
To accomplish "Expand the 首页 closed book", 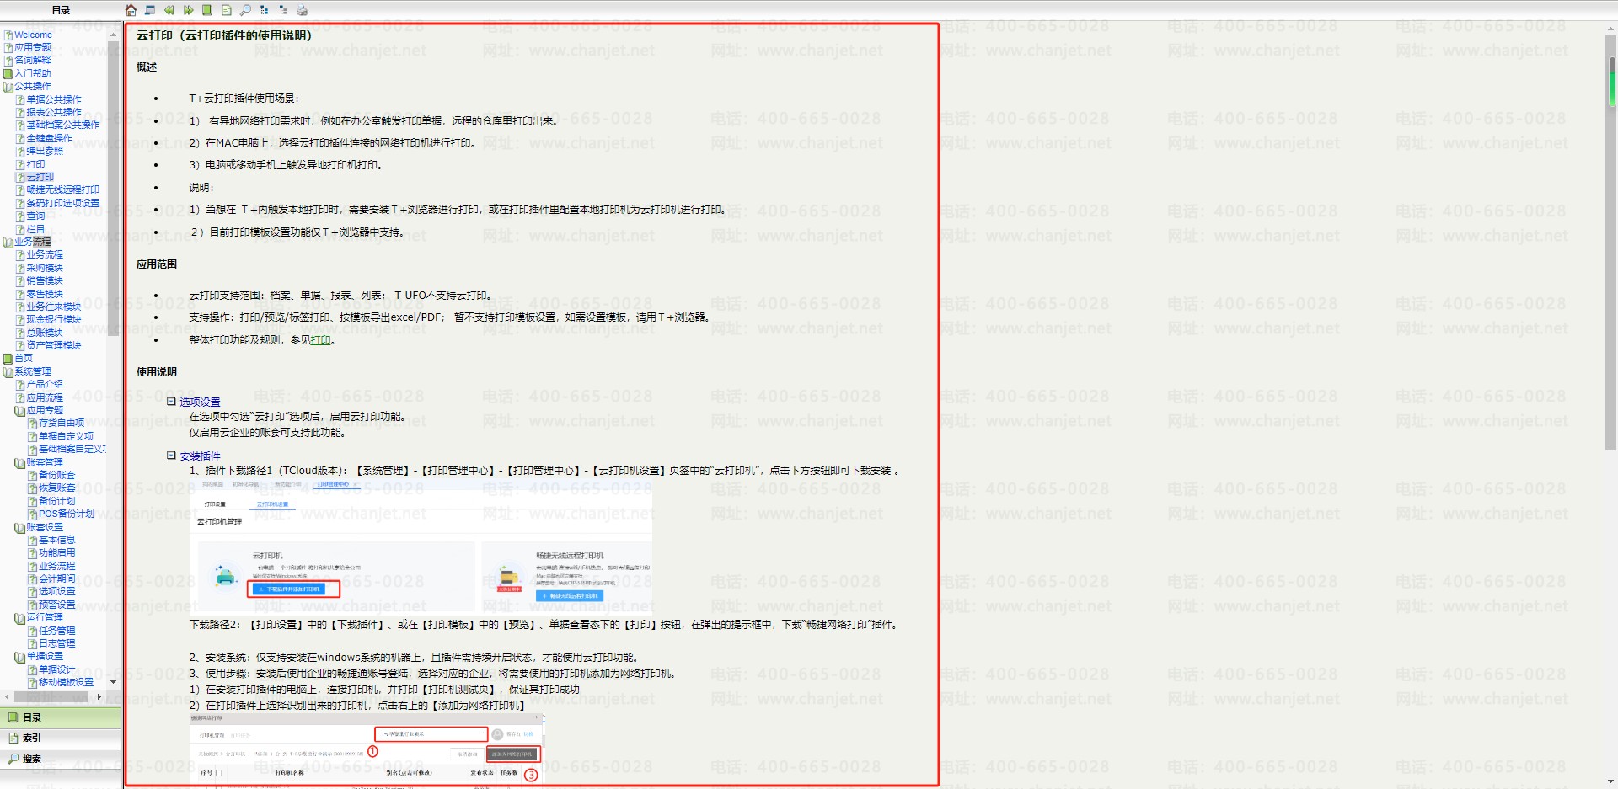I will [x=8, y=358].
